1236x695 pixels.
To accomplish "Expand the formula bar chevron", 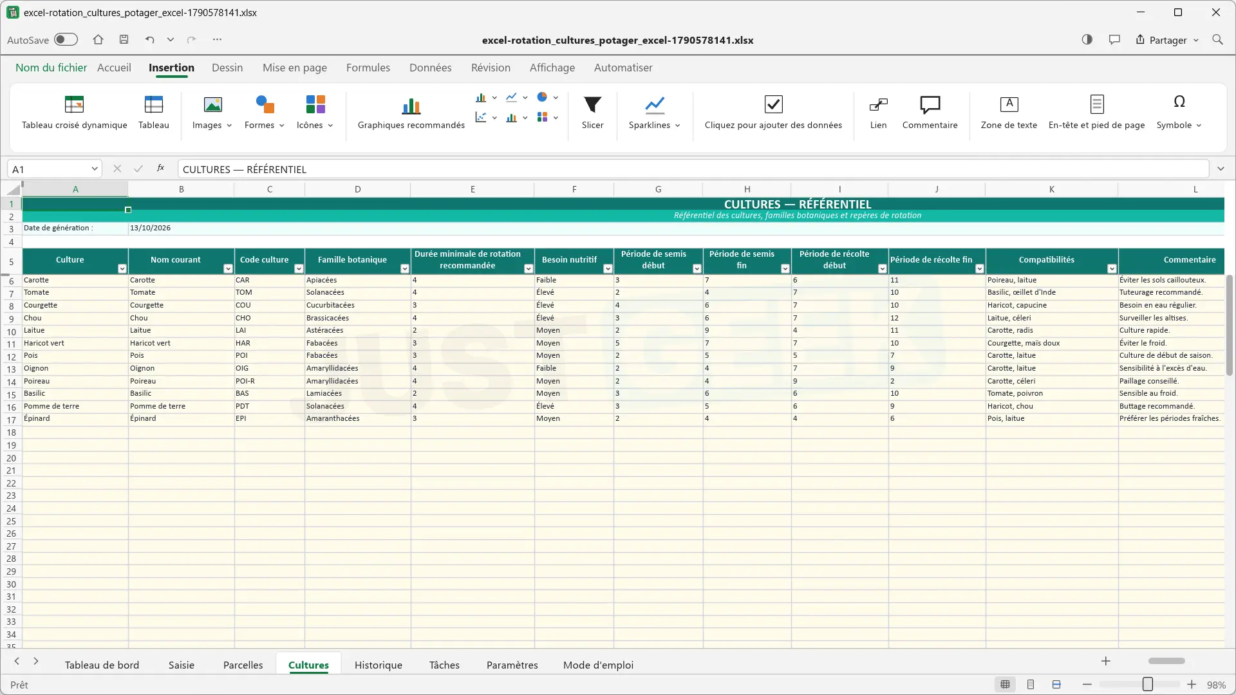I will pyautogui.click(x=1221, y=169).
